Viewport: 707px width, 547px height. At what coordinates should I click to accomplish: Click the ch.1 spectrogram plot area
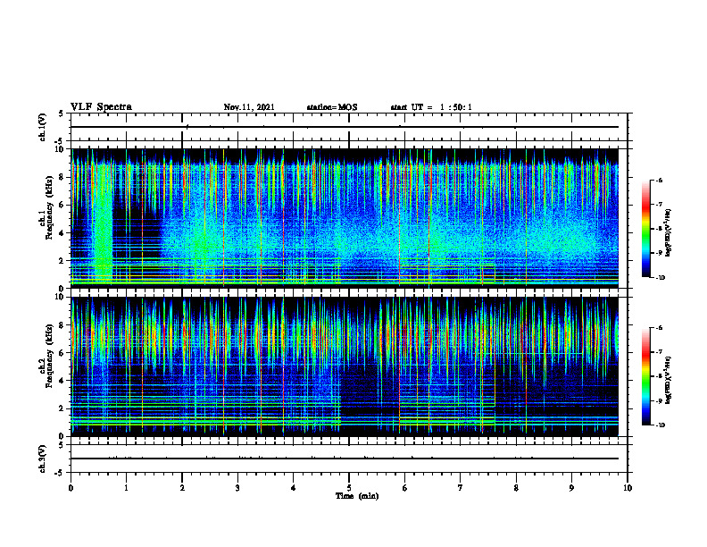coord(345,218)
